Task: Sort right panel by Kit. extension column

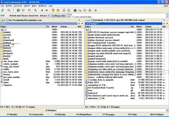Action: coord(133,26)
